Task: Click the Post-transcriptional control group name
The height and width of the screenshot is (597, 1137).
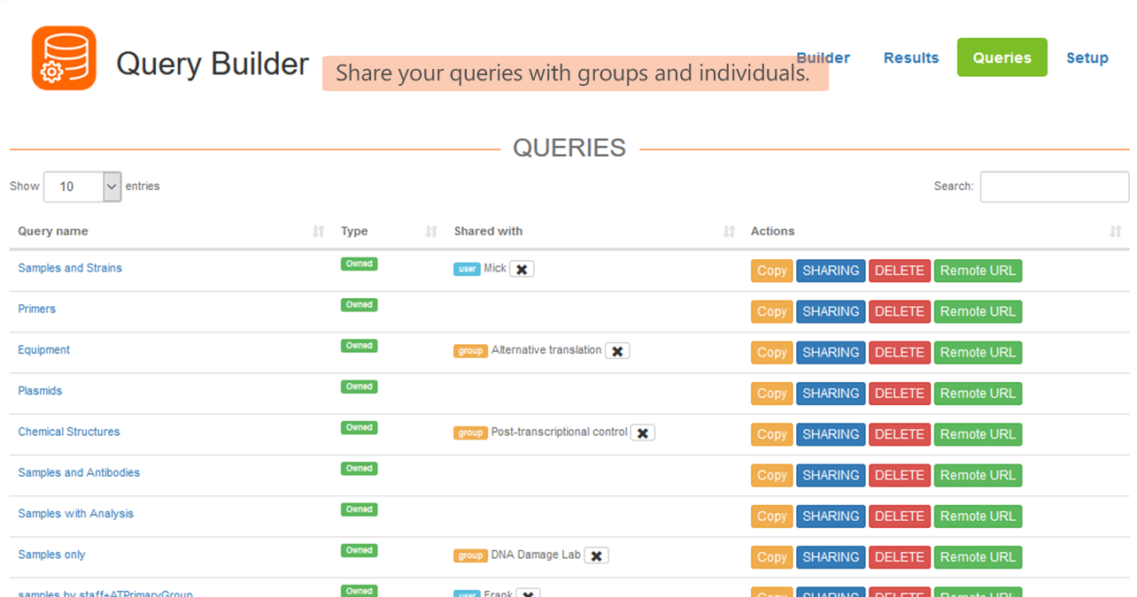Action: tap(560, 432)
